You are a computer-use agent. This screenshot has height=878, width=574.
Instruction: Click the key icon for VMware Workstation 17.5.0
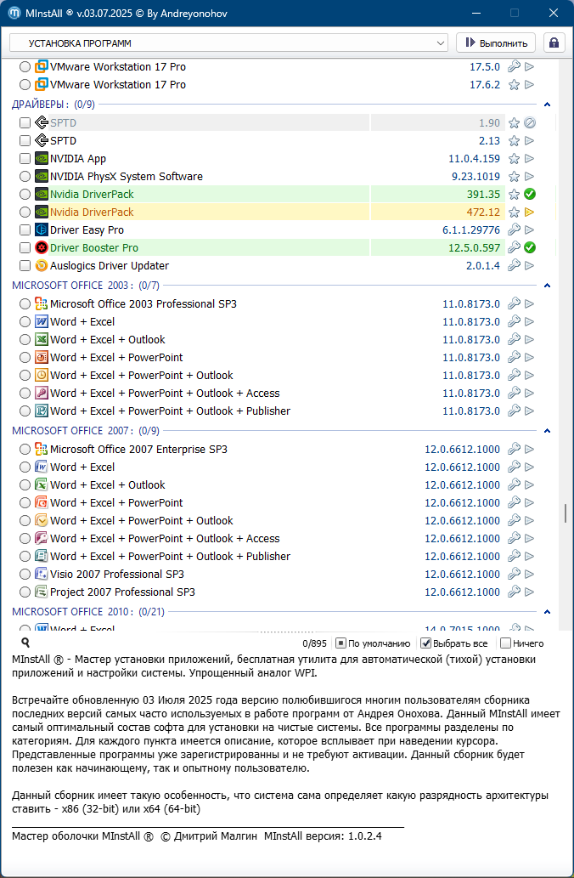pyautogui.click(x=514, y=66)
